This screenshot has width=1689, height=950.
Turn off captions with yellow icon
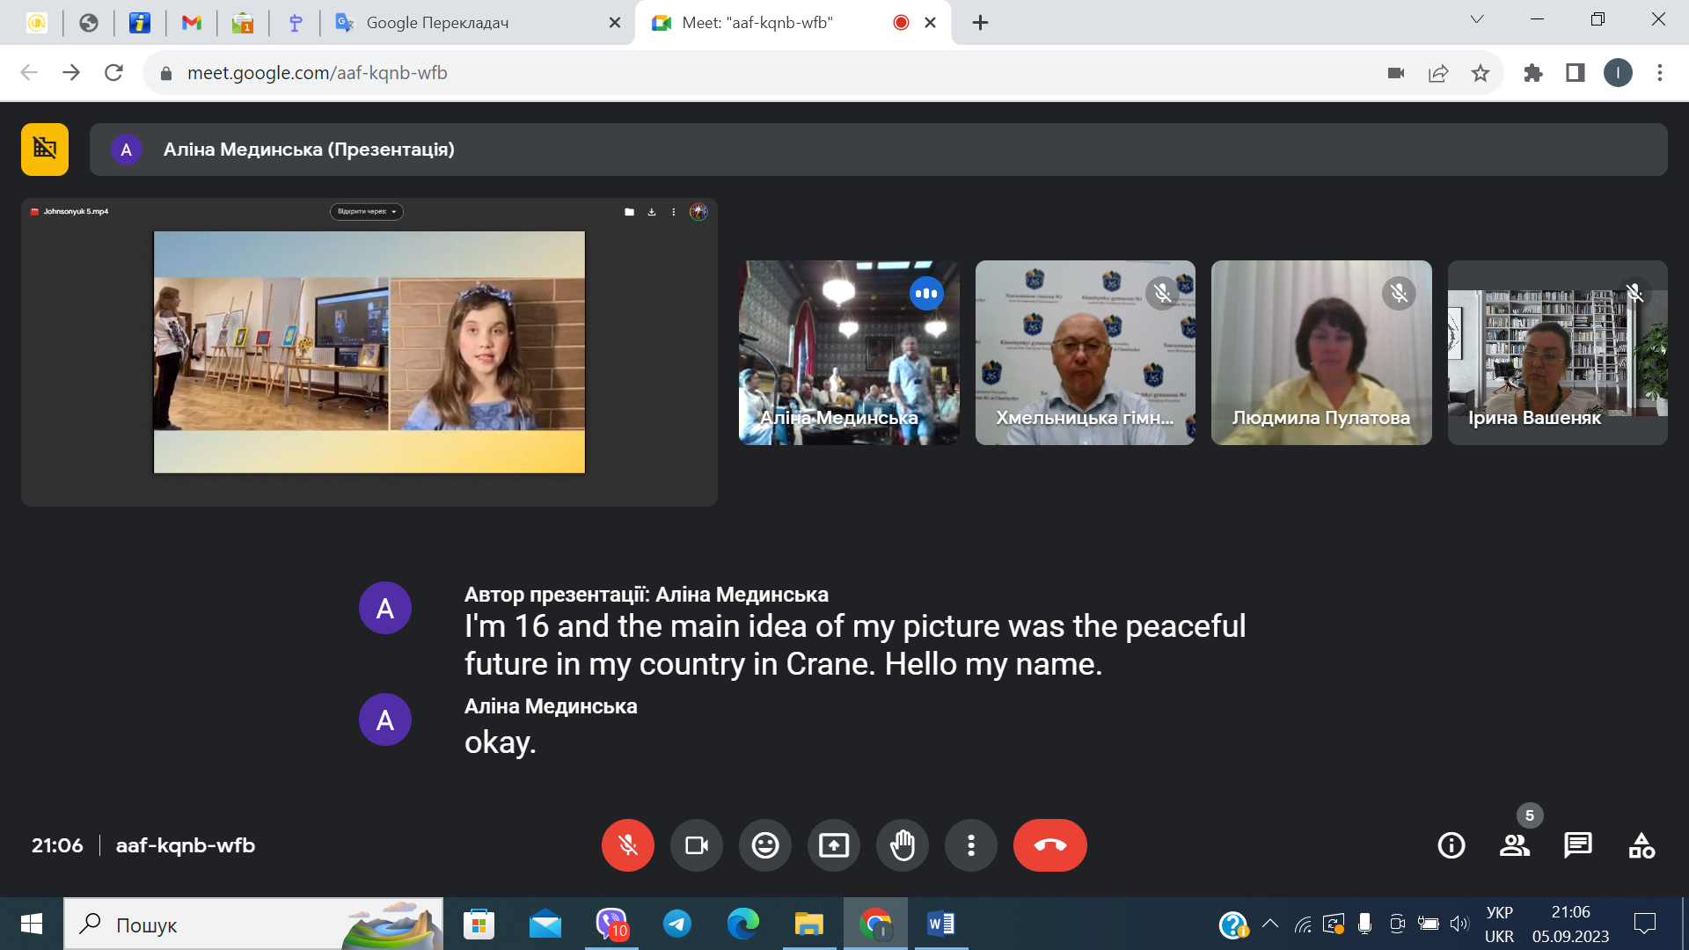click(x=45, y=149)
